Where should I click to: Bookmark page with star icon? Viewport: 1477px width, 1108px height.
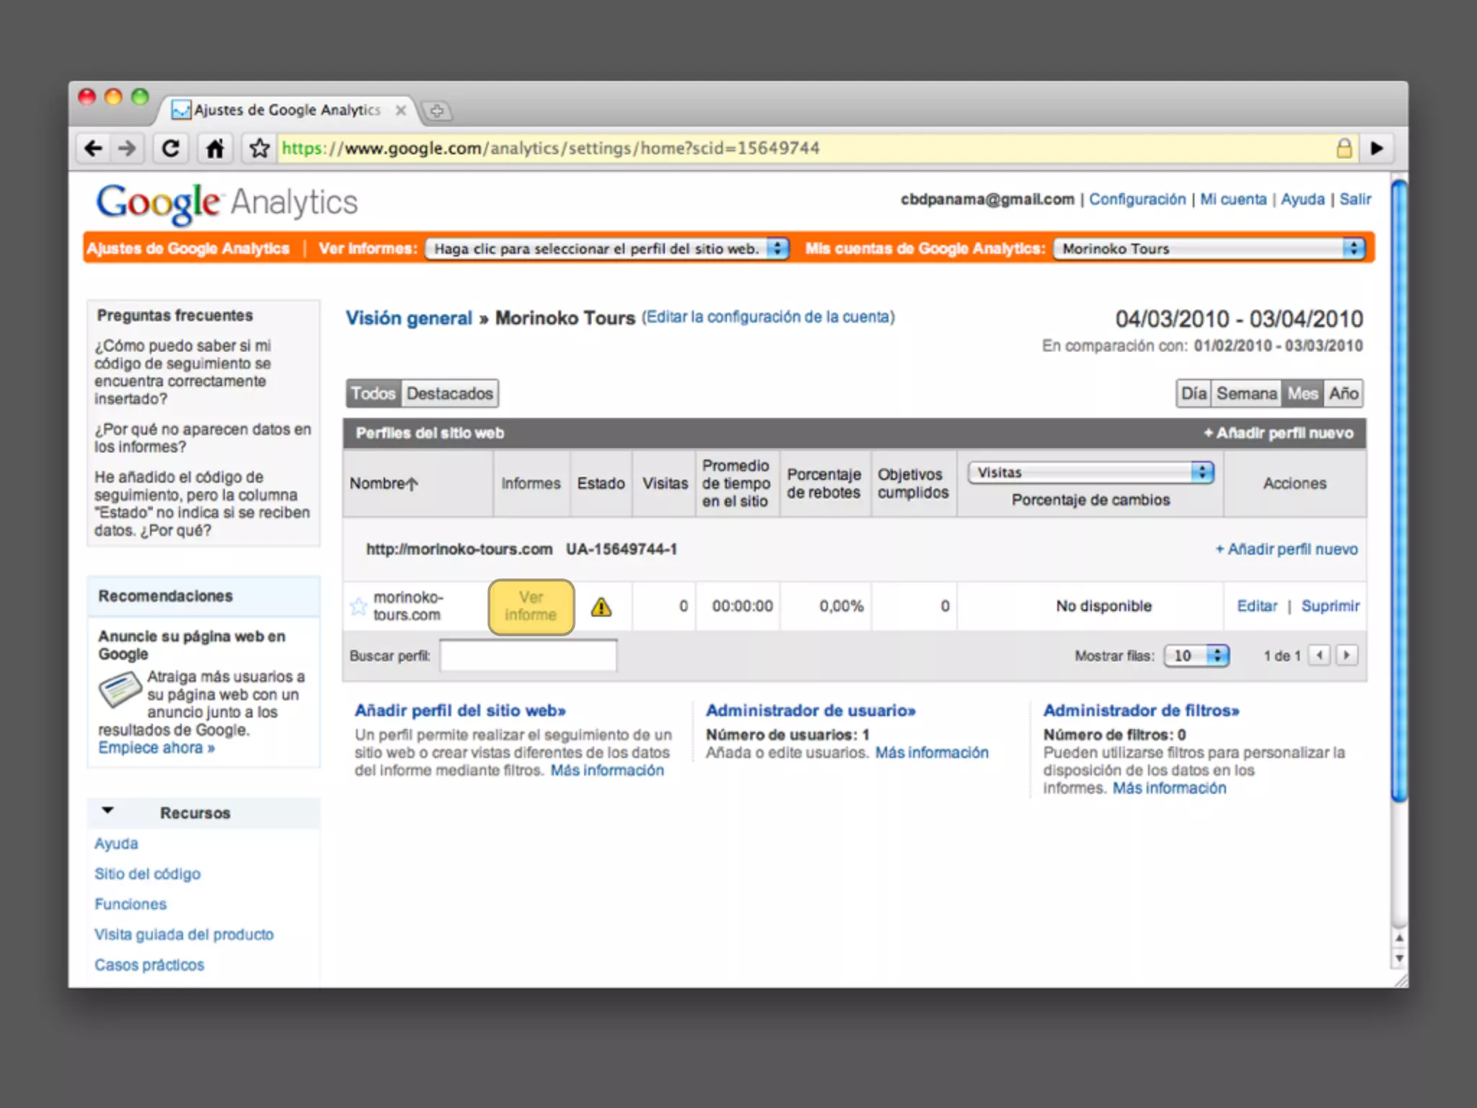point(260,149)
